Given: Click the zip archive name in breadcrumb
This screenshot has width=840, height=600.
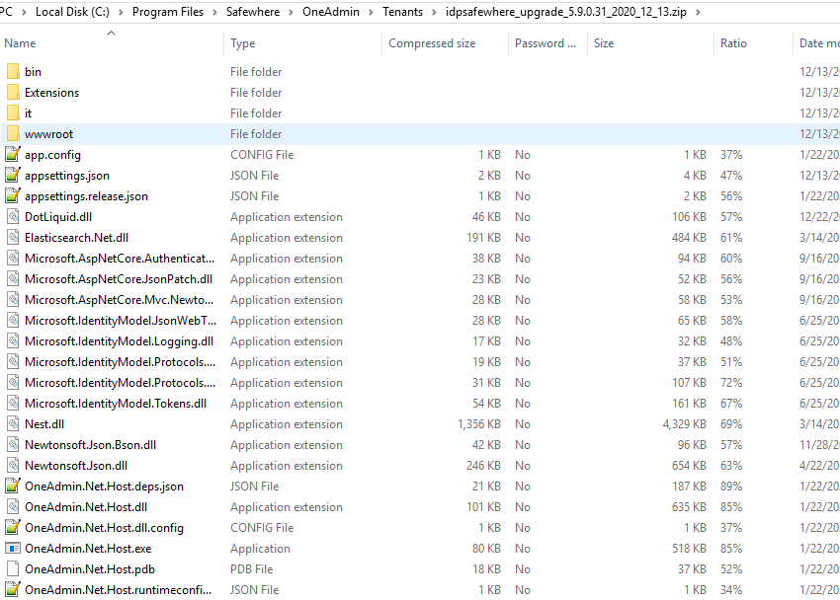Looking at the screenshot, I should tap(565, 12).
